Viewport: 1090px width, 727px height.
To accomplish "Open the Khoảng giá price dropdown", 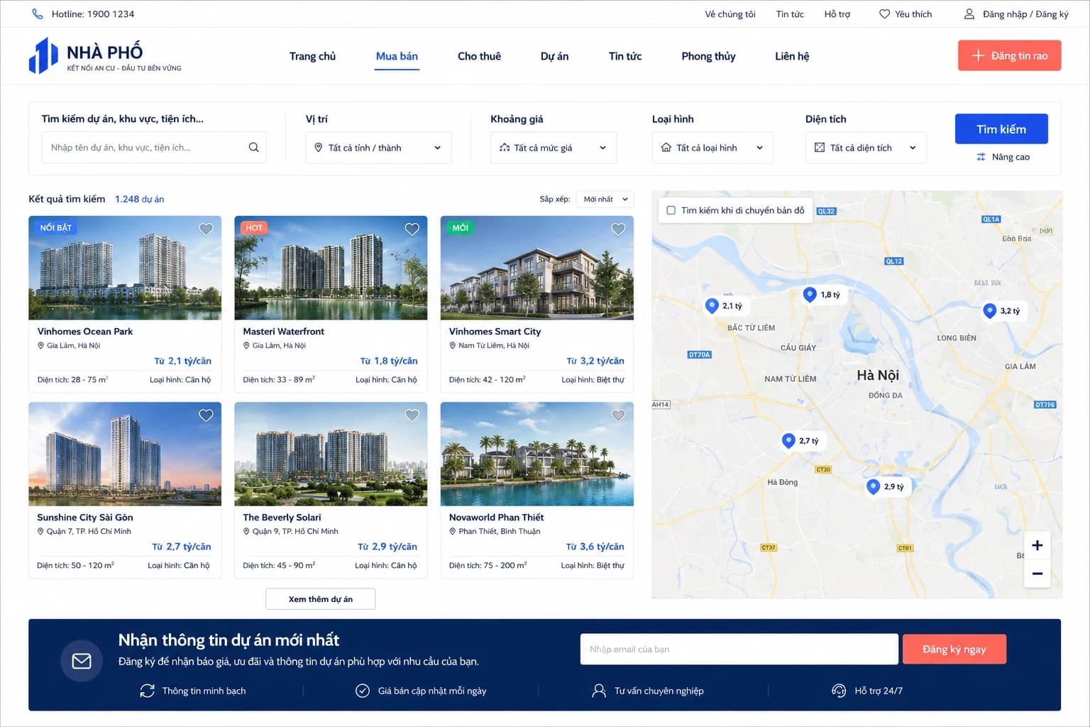I will point(553,148).
